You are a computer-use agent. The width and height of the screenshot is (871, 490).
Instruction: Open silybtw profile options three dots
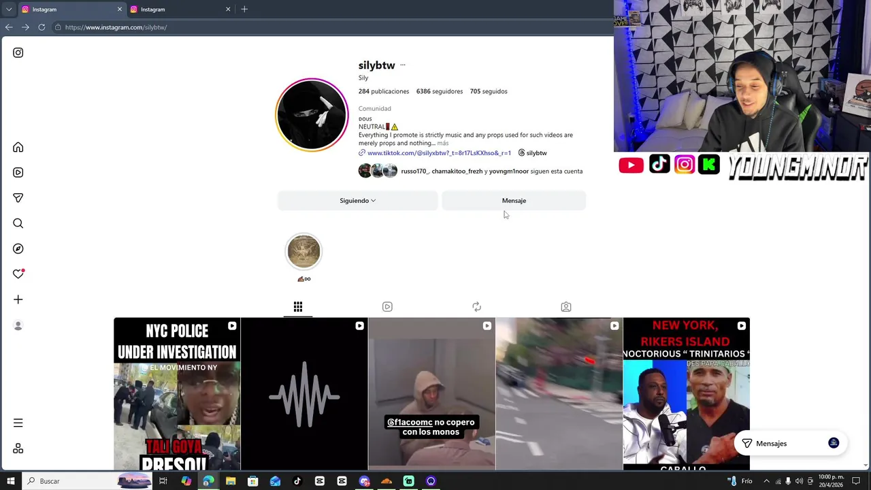[403, 65]
